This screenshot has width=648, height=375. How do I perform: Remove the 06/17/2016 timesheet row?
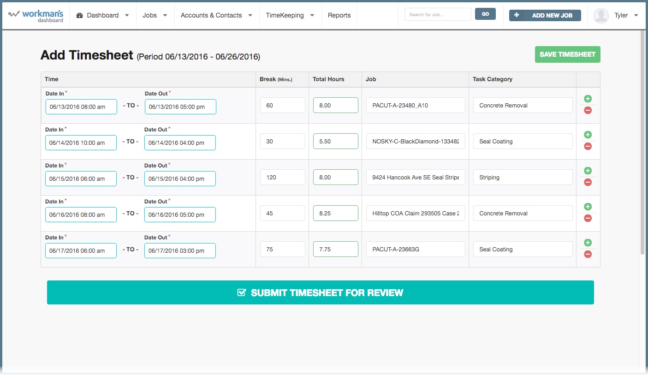[588, 254]
